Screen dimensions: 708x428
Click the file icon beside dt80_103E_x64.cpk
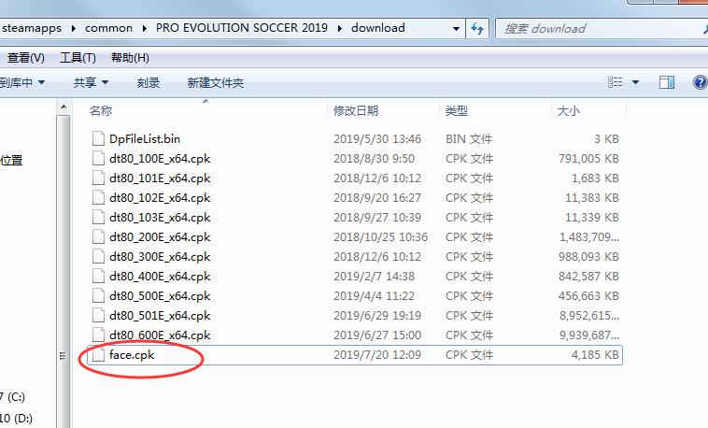click(x=98, y=217)
